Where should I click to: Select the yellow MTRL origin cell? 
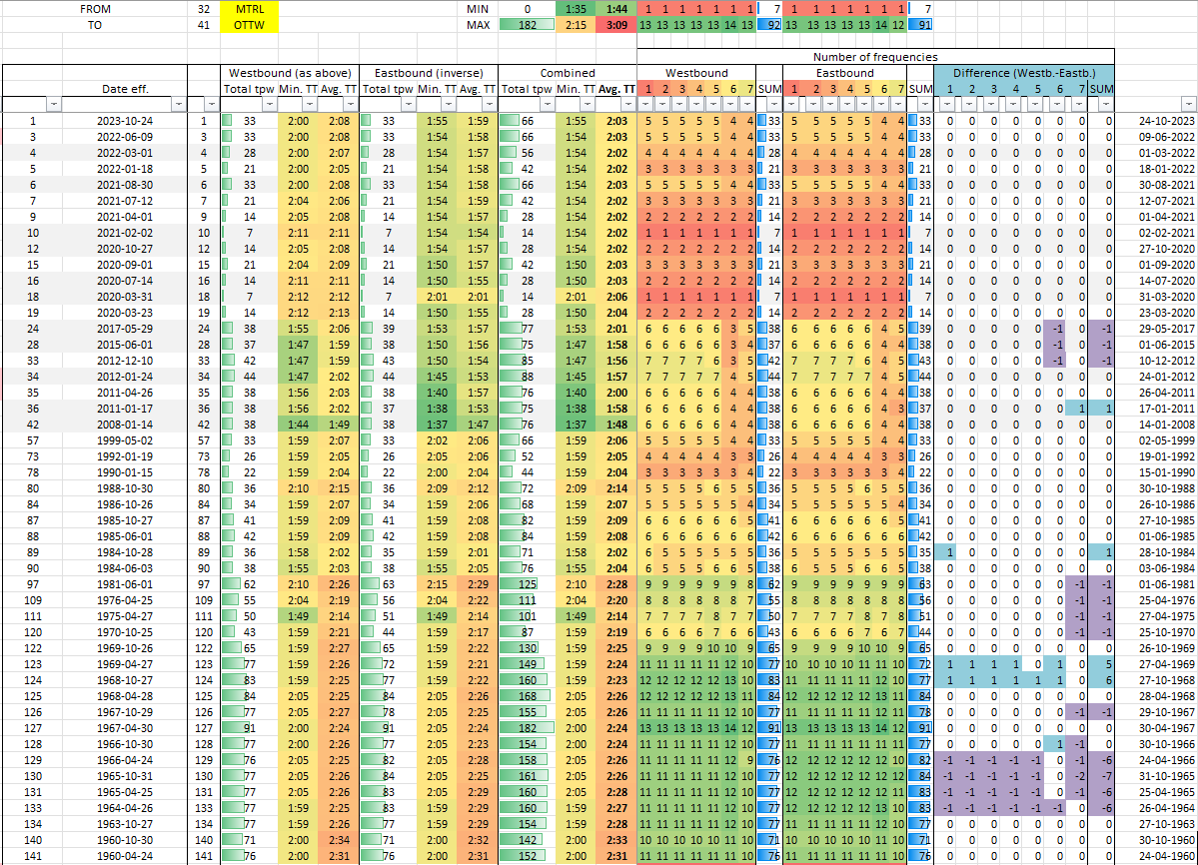click(x=248, y=8)
